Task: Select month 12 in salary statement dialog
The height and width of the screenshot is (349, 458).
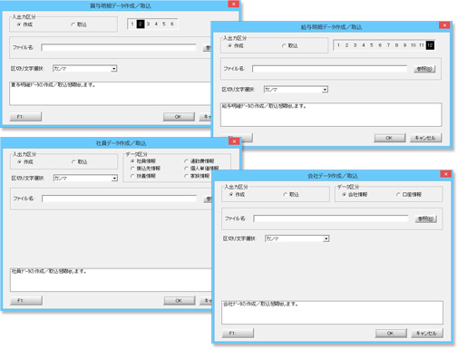Action: click(x=430, y=45)
